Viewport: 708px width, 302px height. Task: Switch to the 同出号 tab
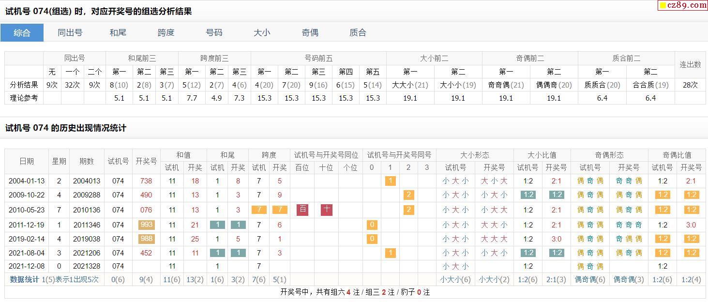[70, 33]
